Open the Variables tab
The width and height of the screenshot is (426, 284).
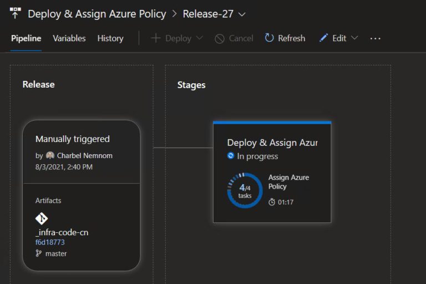69,38
